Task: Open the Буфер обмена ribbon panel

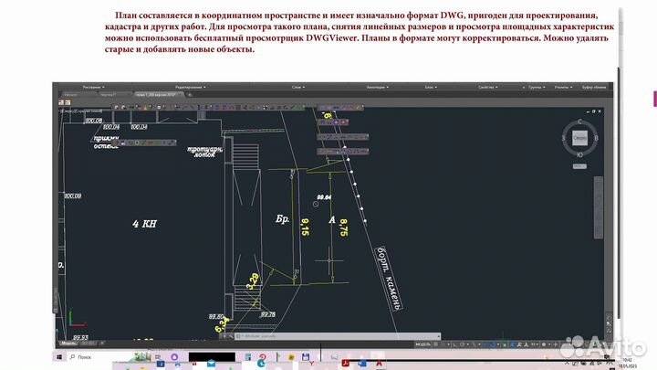Action: pyautogui.click(x=594, y=88)
